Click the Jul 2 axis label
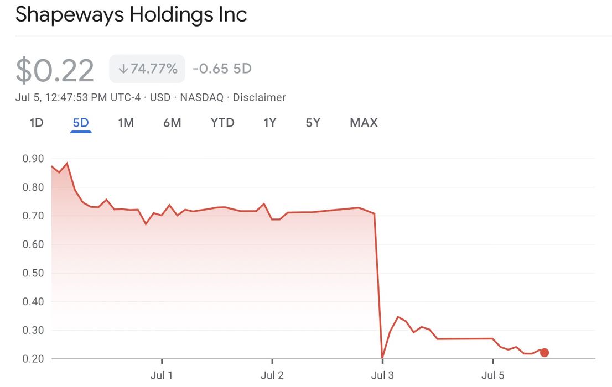Image resolution: width=612 pixels, height=387 pixels. [272, 375]
